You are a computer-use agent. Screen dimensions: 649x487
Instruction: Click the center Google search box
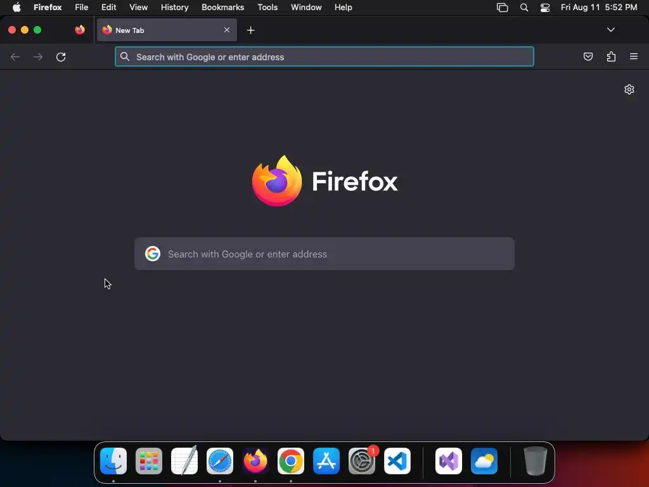tap(324, 254)
